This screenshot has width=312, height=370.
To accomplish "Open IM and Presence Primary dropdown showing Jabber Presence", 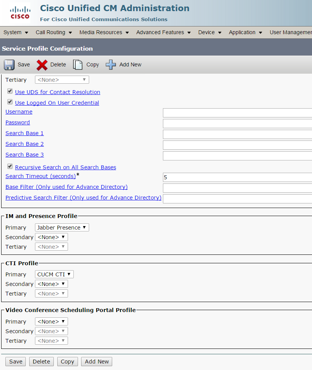I will point(62,228).
